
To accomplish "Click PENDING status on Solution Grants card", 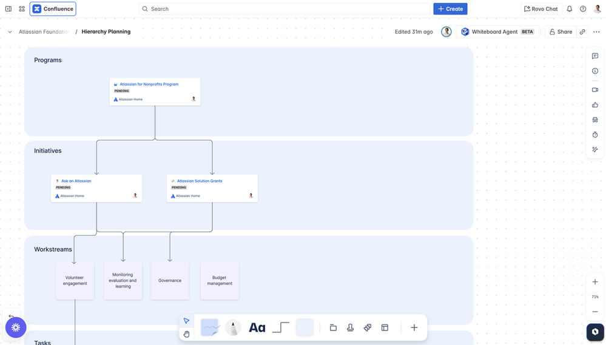I will coord(179,187).
